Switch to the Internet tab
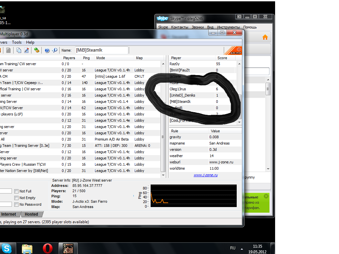 (x=9, y=214)
